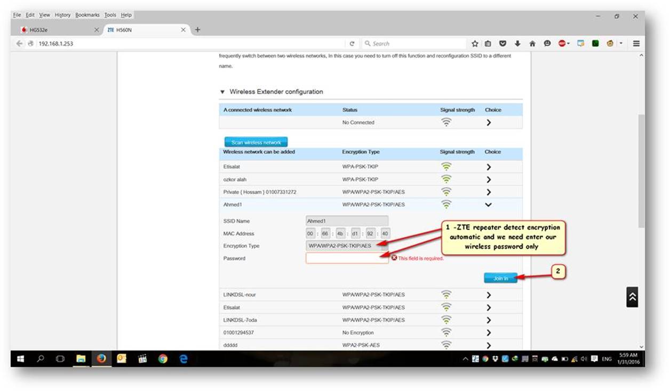Open the View menu
669x391 pixels.
[x=44, y=15]
